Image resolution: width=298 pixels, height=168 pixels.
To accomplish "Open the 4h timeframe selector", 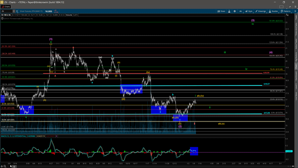I will click(241, 11).
